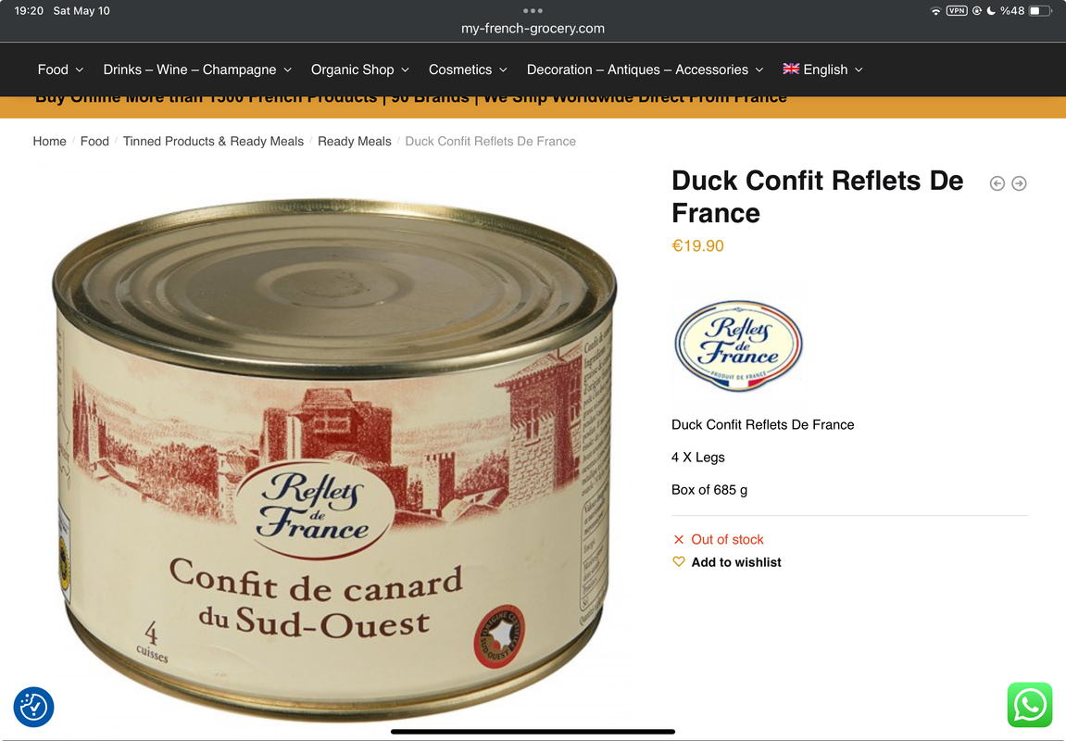Image resolution: width=1066 pixels, height=741 pixels.
Task: Click the wishlist heart icon
Action: 679,561
